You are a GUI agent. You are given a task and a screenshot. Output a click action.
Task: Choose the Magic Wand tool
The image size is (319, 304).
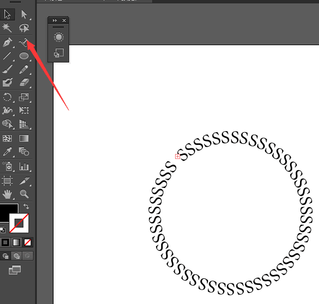(7, 28)
